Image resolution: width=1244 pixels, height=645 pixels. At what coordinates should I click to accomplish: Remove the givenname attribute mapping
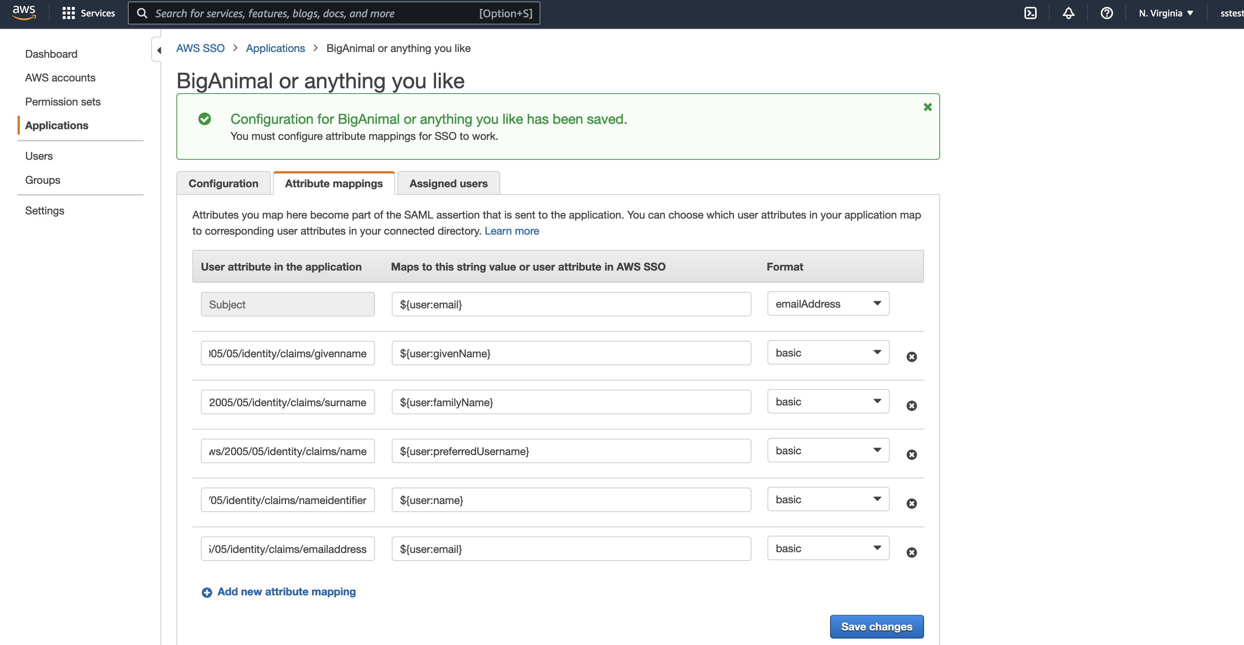click(x=911, y=357)
